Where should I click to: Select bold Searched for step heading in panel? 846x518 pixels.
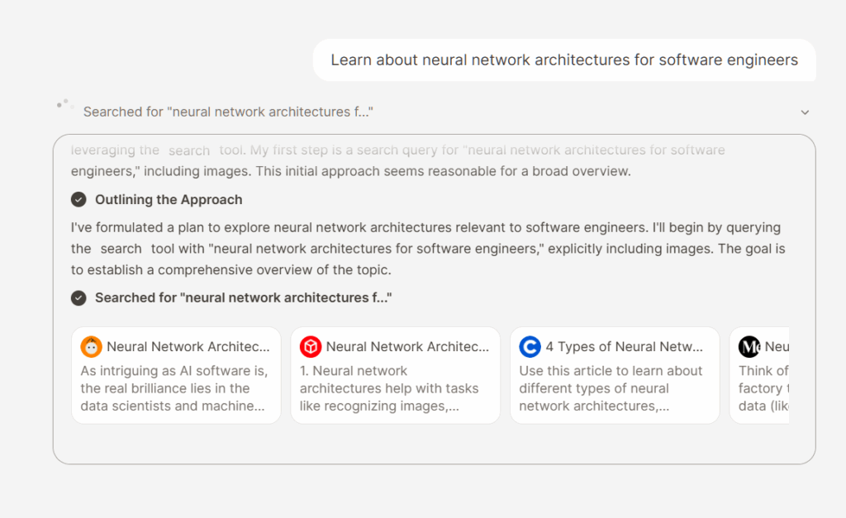click(x=243, y=297)
